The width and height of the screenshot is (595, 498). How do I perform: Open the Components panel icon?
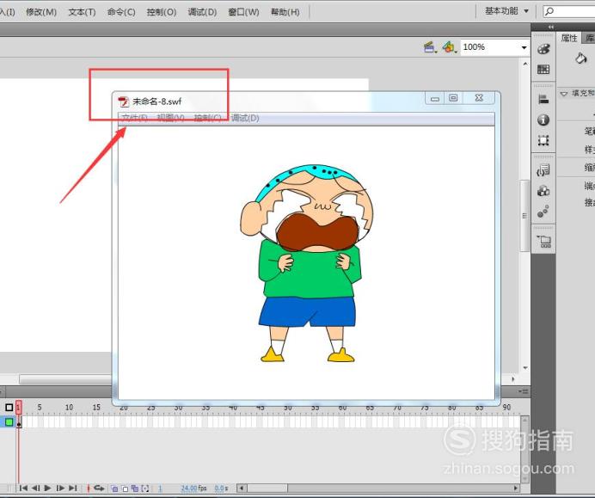pyautogui.click(x=543, y=191)
